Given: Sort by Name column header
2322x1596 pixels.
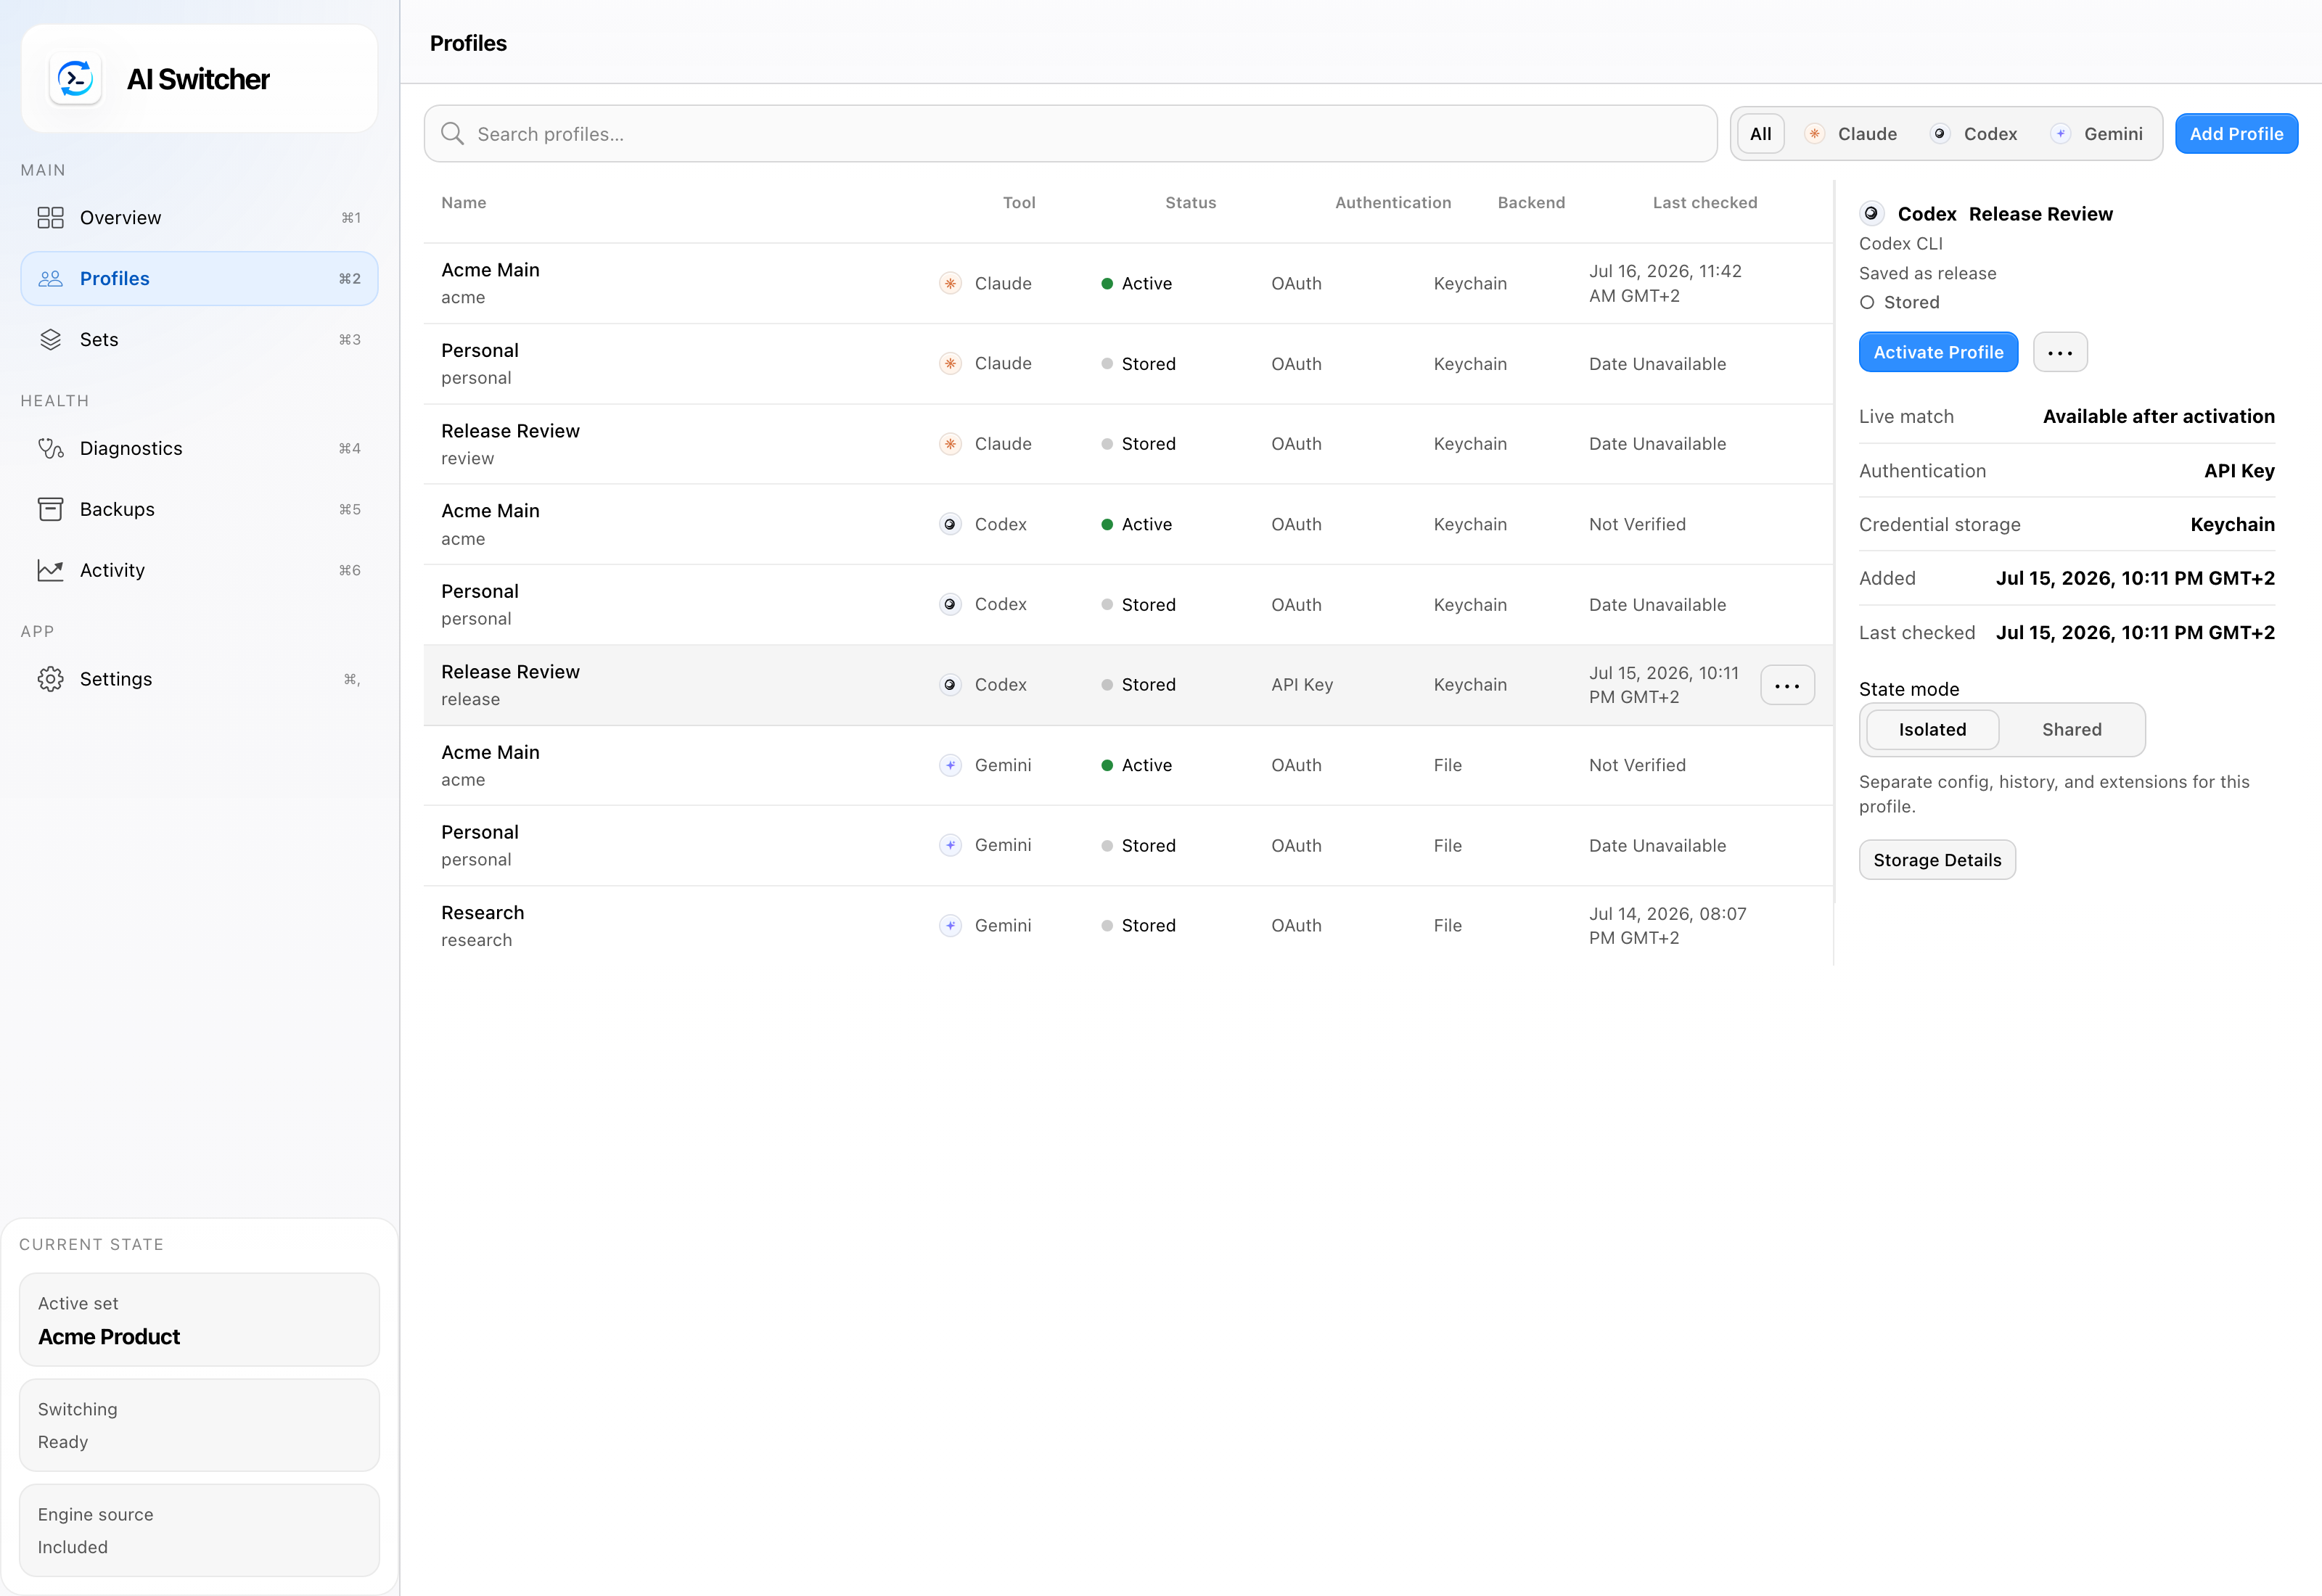Looking at the screenshot, I should point(464,202).
